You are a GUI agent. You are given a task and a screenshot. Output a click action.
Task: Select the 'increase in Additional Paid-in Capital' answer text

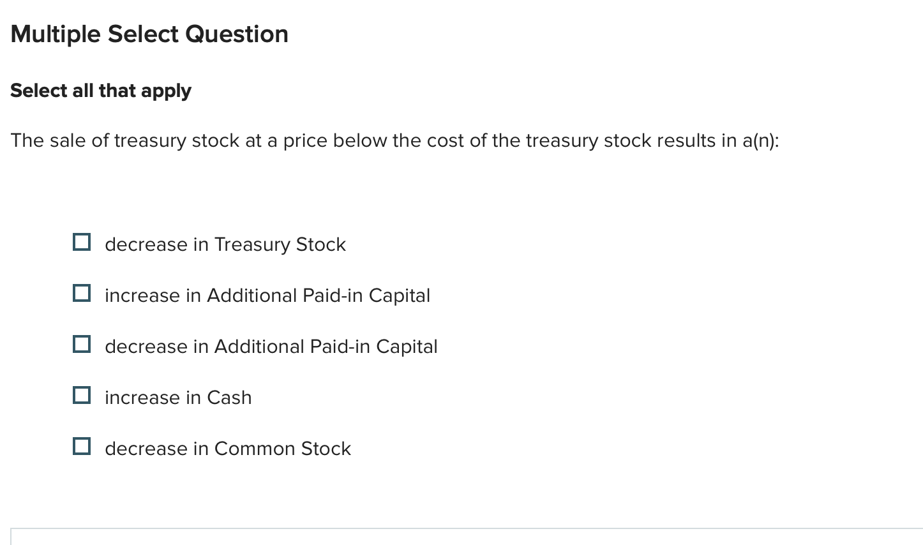[x=267, y=295]
